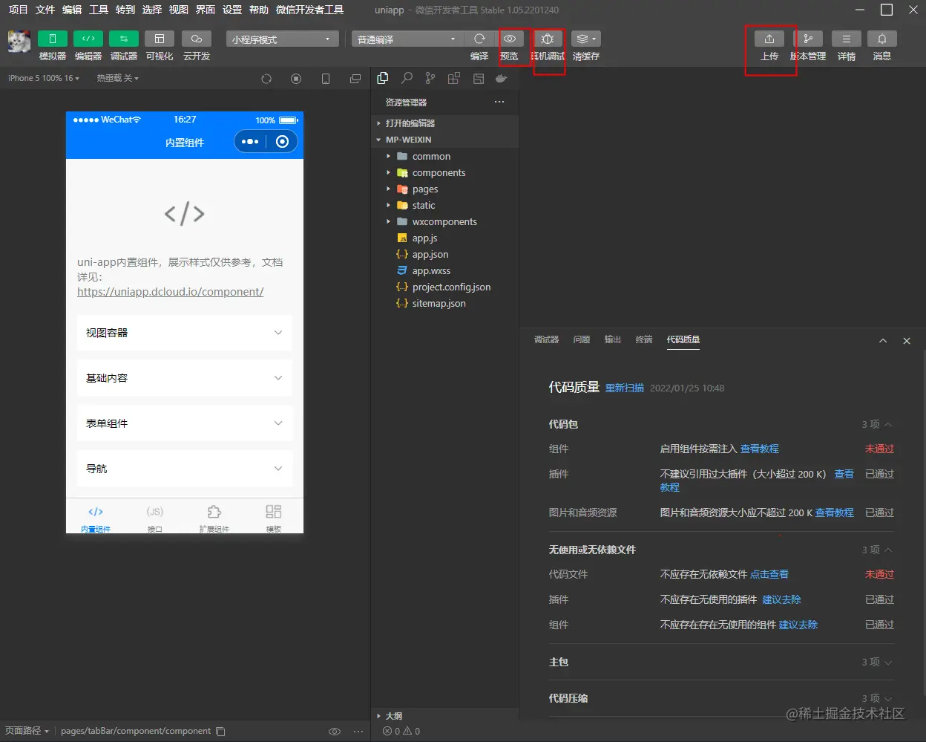Click the simulator stop icon

[296, 79]
